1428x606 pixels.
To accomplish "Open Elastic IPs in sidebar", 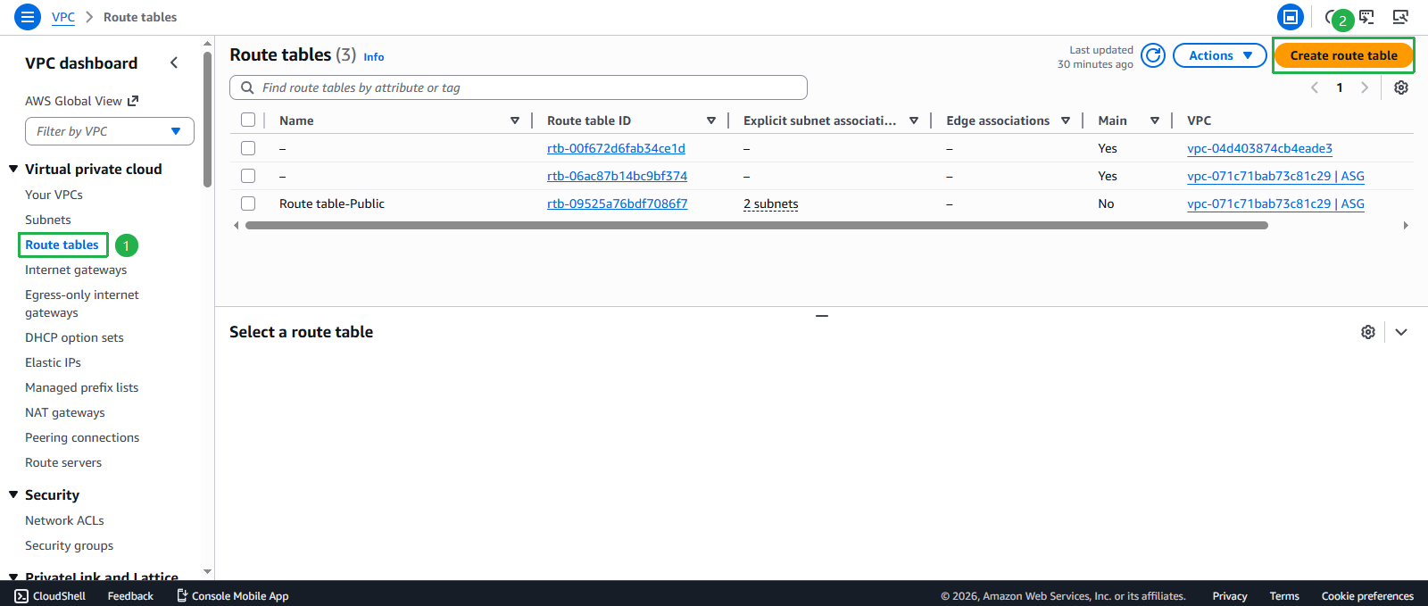I will click(x=53, y=362).
